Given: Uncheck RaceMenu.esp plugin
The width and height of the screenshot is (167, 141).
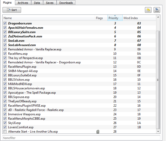Looking at the screenshot, I should coord(5,54).
